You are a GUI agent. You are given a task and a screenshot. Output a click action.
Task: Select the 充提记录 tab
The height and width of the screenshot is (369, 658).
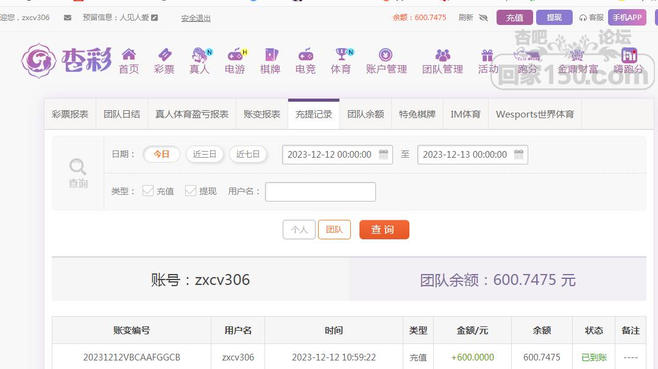tap(314, 114)
